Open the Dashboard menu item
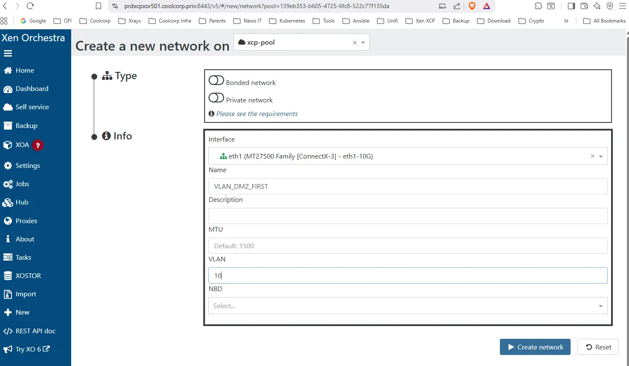The width and height of the screenshot is (629, 366). pos(32,89)
